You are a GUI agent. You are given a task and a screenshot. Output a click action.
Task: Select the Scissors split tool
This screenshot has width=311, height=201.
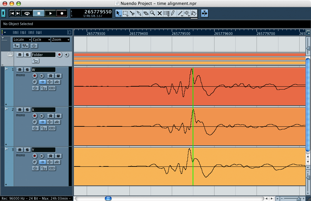tap(132, 13)
